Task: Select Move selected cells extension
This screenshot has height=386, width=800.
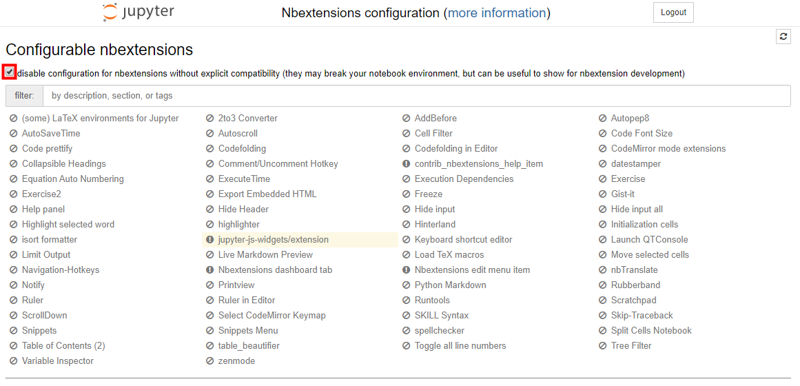Action: click(650, 255)
